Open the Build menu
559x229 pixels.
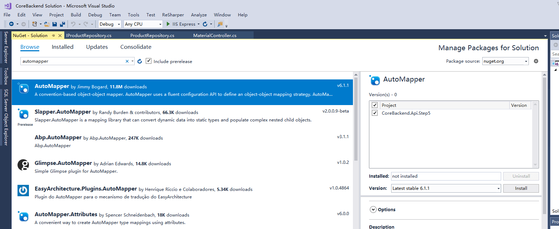pyautogui.click(x=76, y=15)
